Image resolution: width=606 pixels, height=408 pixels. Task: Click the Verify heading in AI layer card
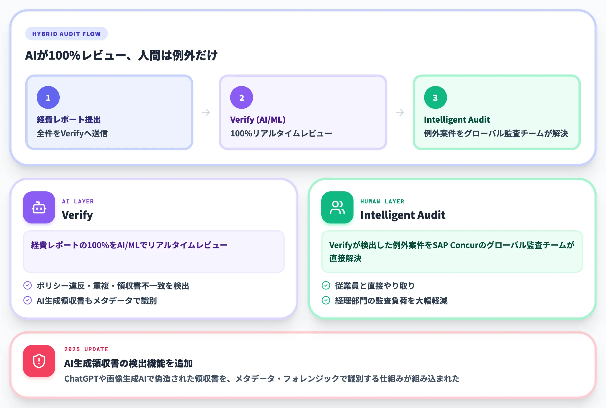click(x=77, y=215)
